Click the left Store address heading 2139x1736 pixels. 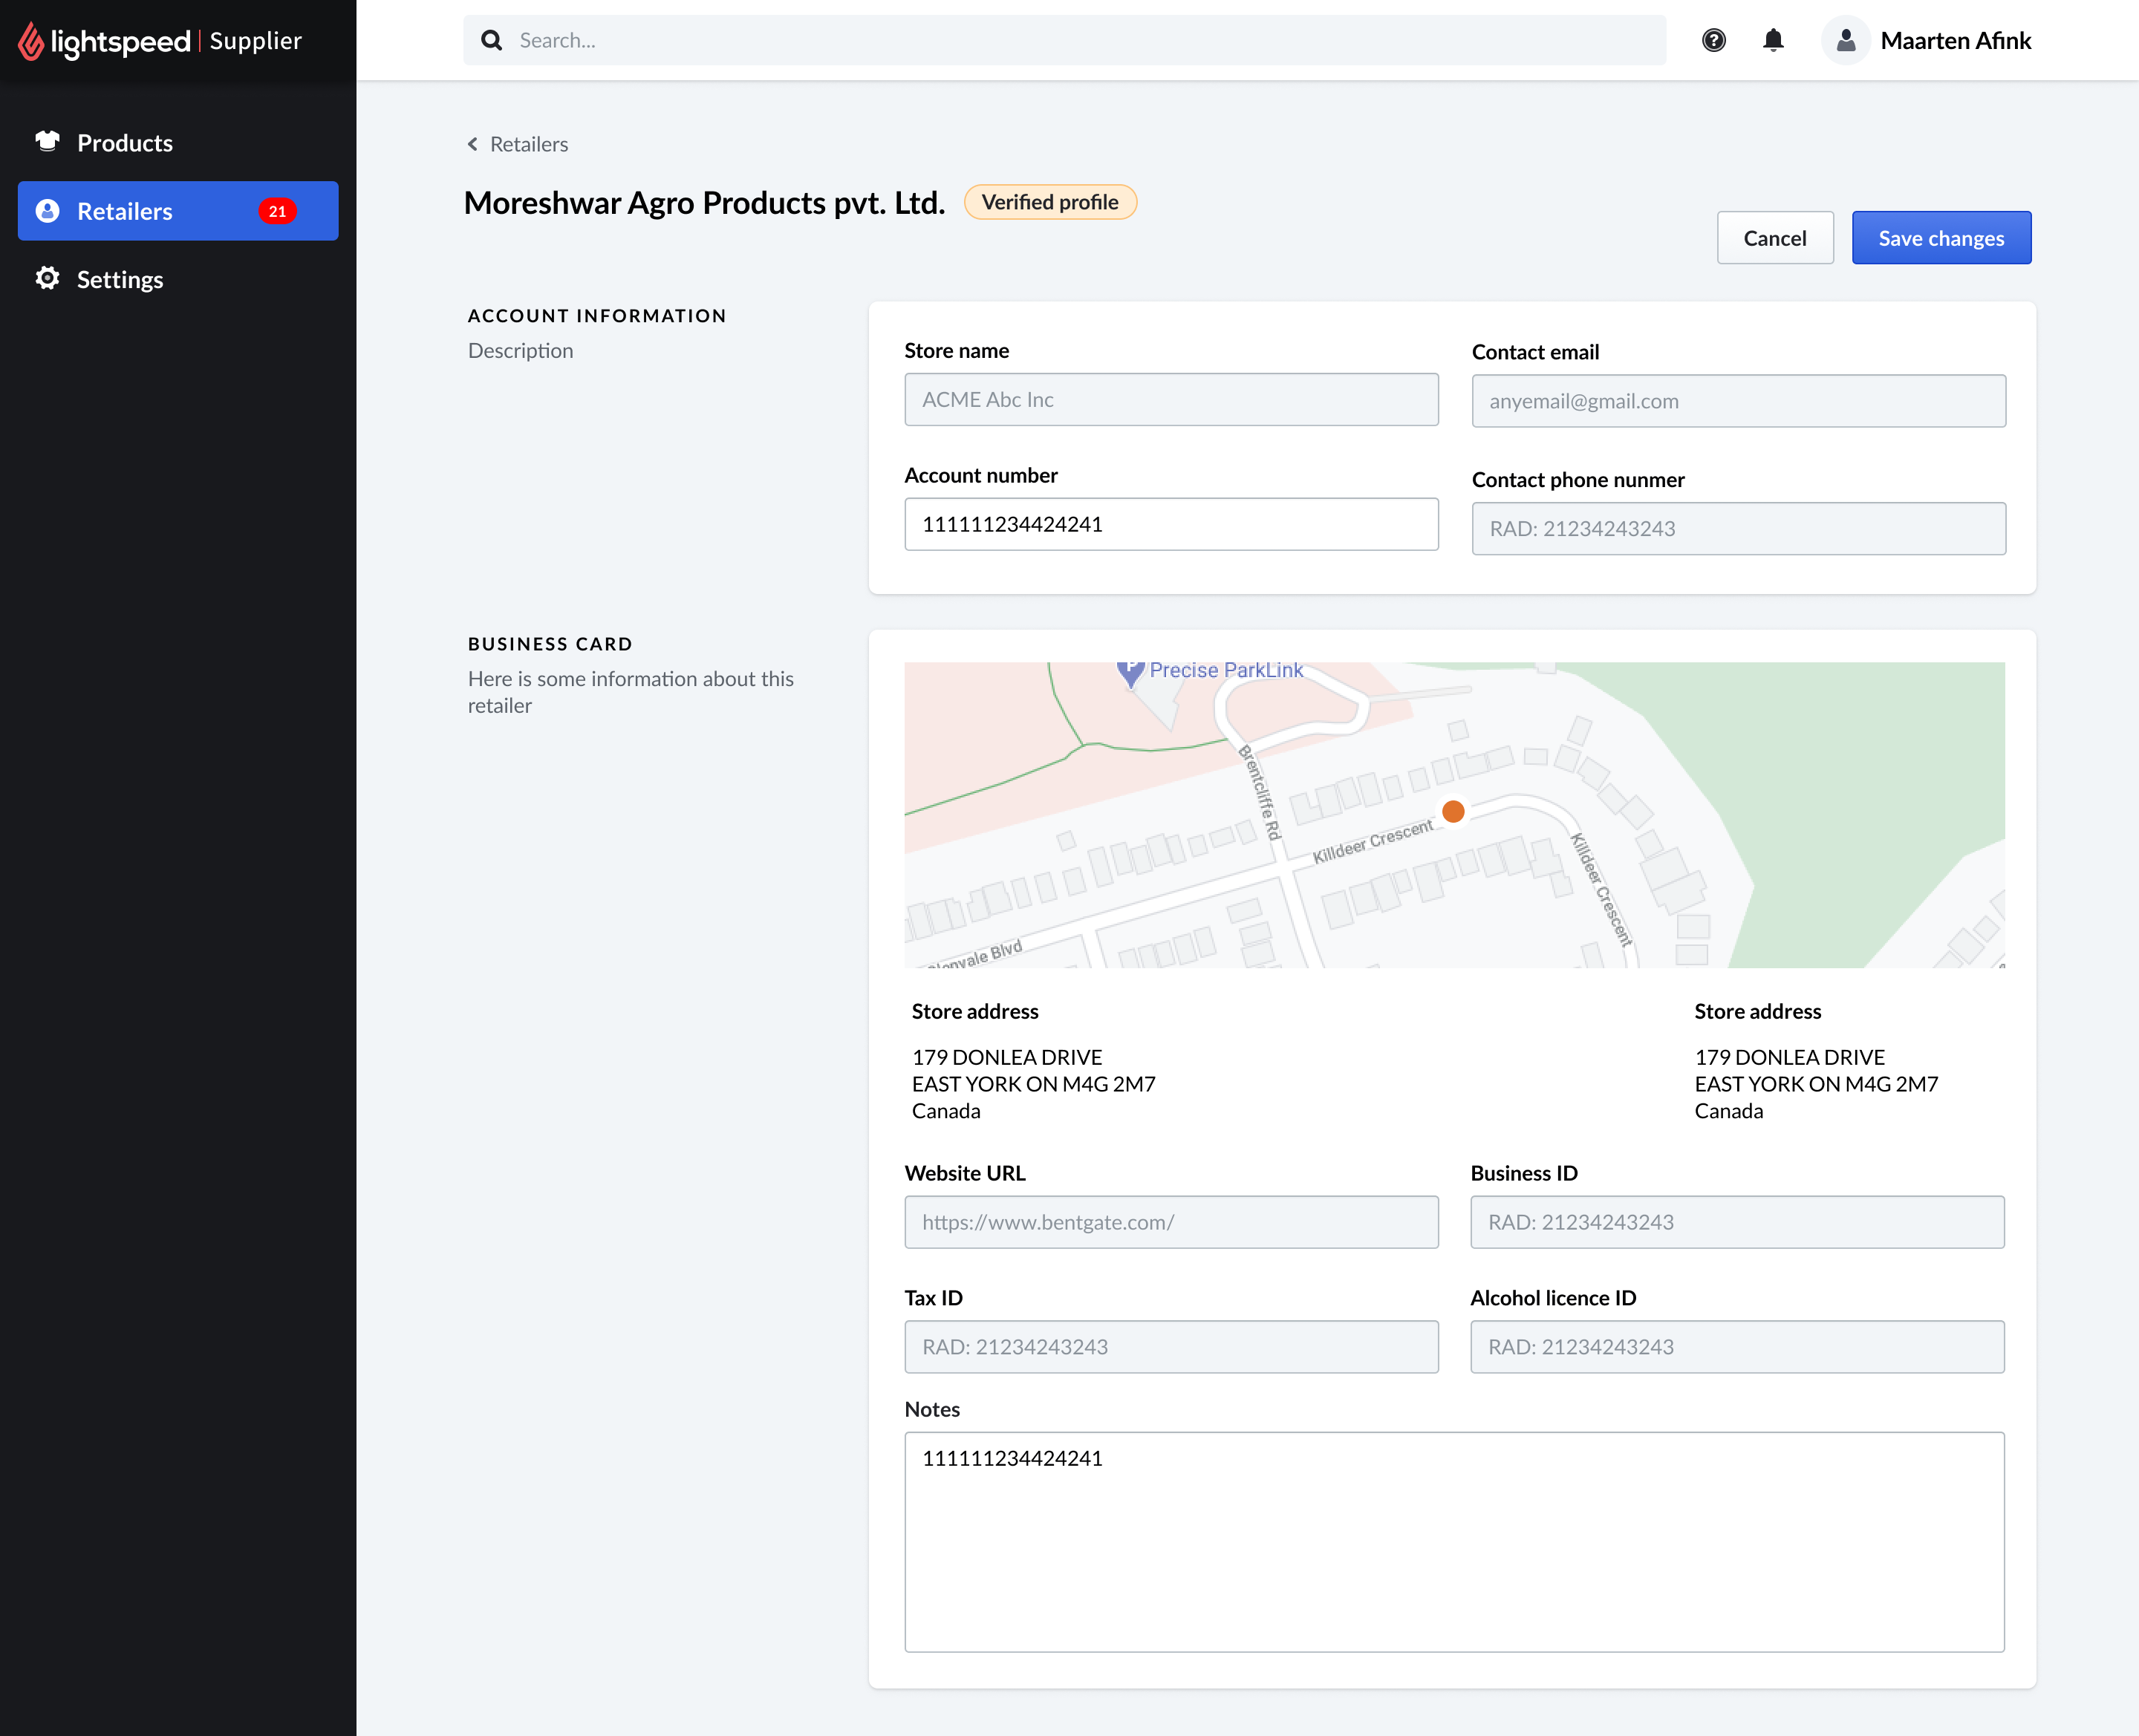point(974,1011)
